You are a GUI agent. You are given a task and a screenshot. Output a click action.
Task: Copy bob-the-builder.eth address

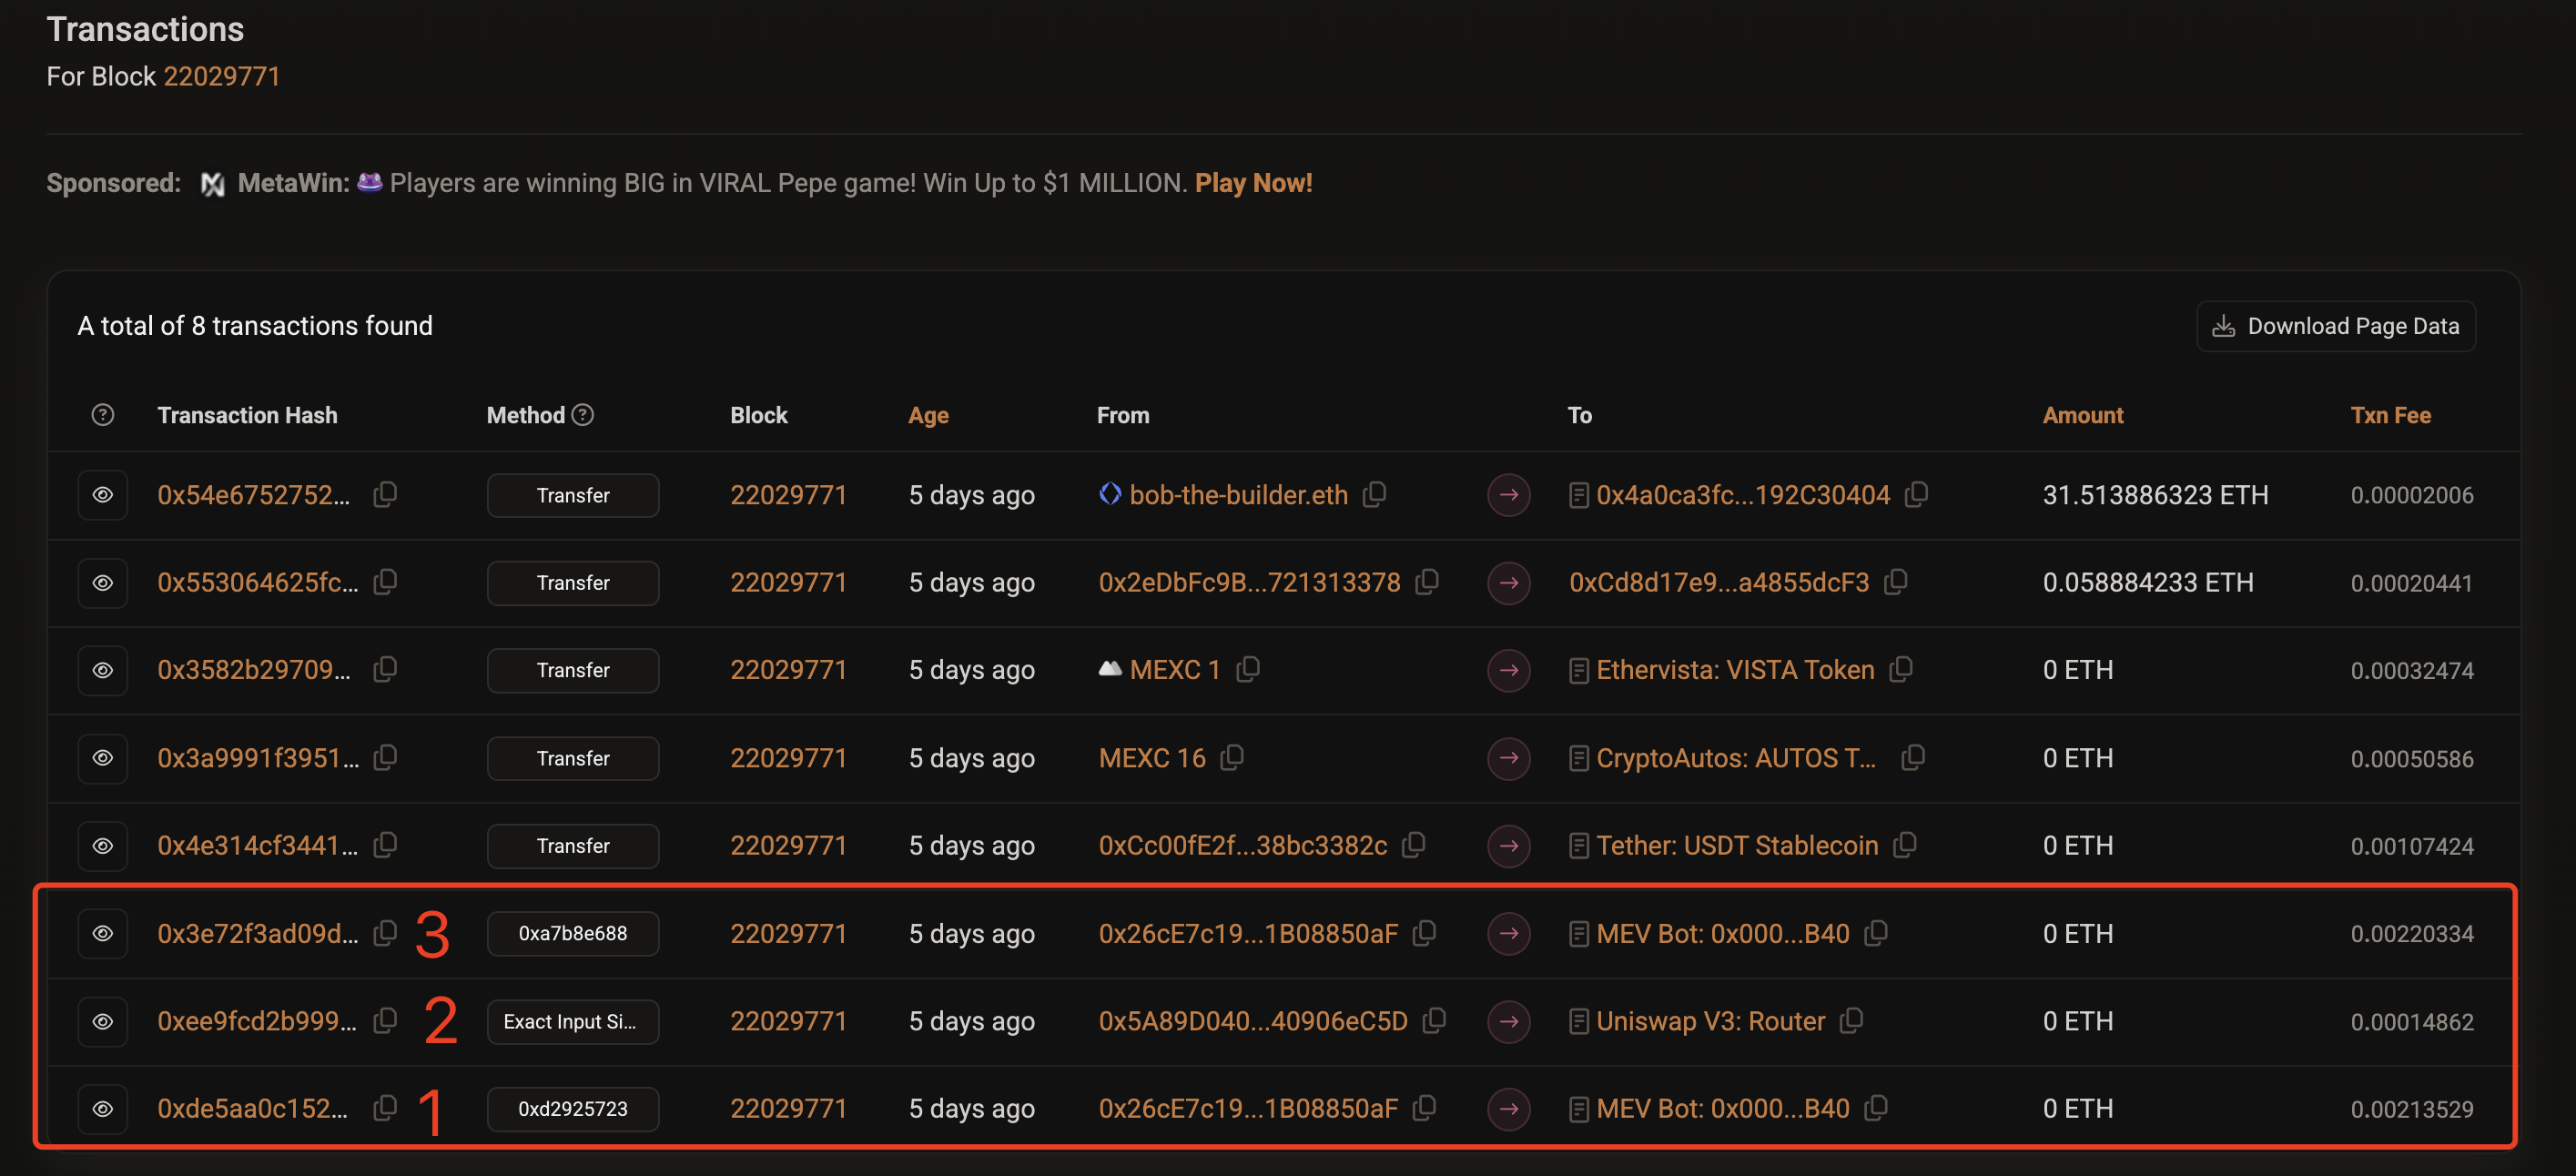coord(1375,494)
